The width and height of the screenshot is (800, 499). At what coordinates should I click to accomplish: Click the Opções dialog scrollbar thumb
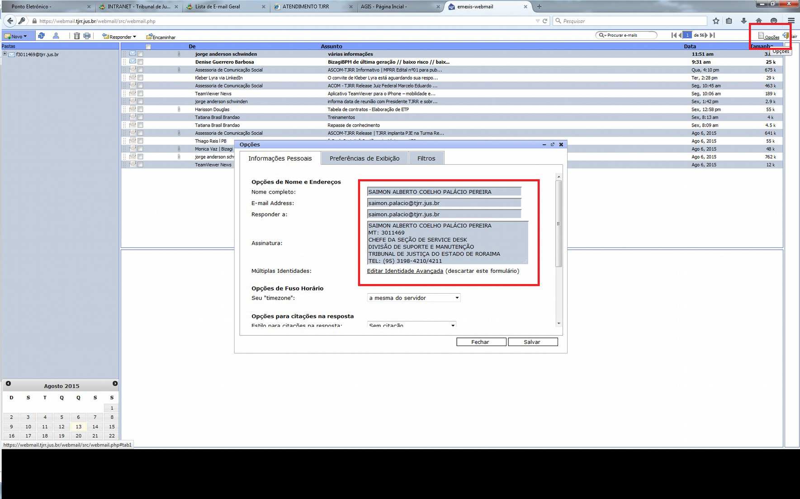(559, 223)
